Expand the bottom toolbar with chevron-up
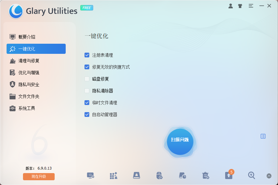The height and width of the screenshot is (185, 278). 269,176
